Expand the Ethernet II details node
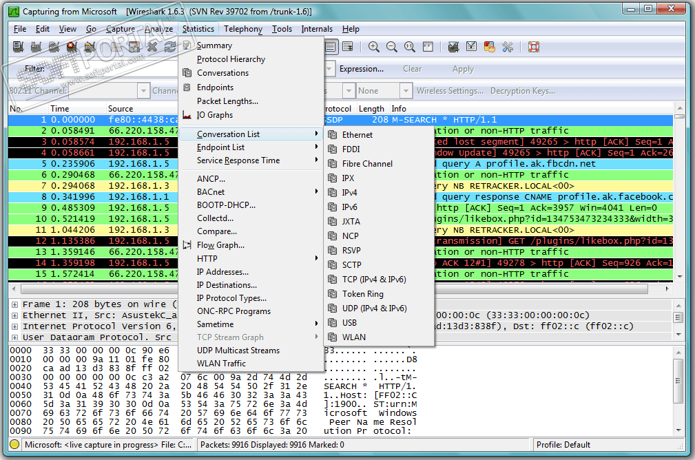Screen dimensions: 695x460 (x=15, y=315)
